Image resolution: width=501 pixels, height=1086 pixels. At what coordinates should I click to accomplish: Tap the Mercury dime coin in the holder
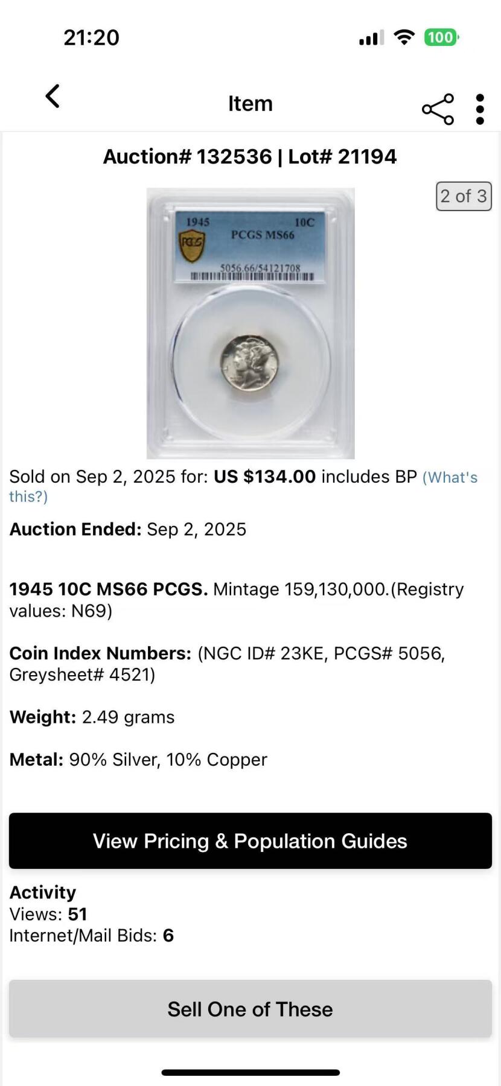pyautogui.click(x=249, y=361)
